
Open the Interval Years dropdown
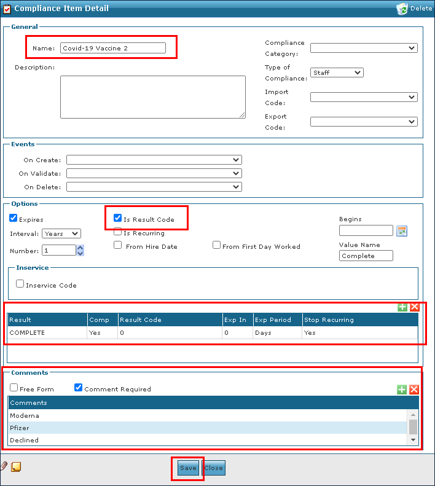pyautogui.click(x=61, y=233)
